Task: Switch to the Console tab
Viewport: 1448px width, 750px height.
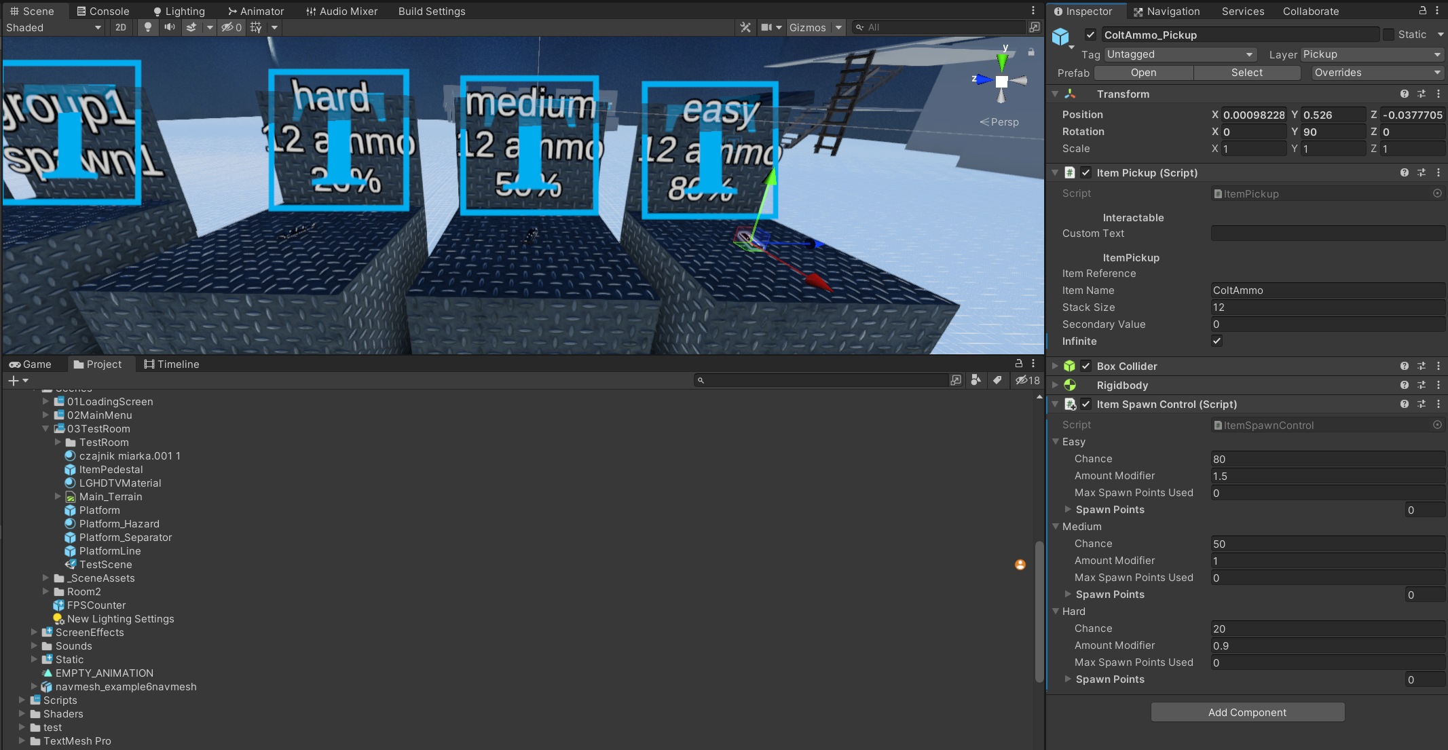Action: (103, 11)
